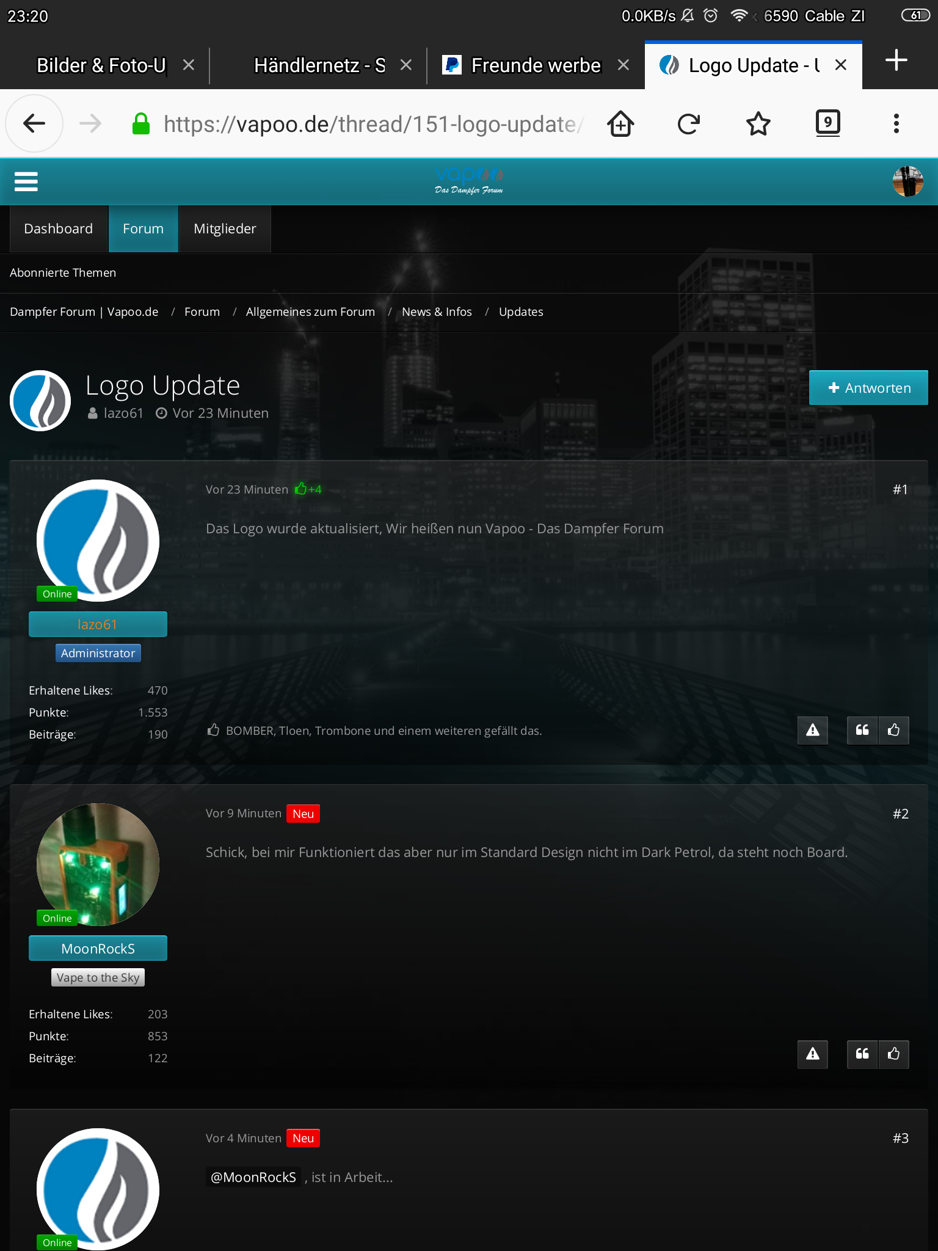Like post #1 by lazo61

pyautogui.click(x=893, y=730)
